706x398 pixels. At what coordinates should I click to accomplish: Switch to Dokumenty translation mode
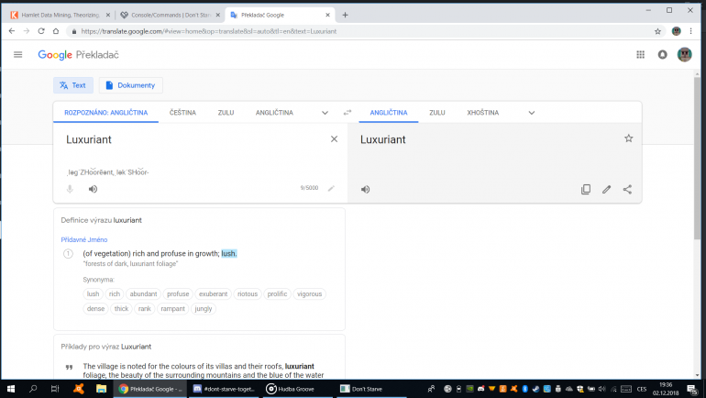130,85
